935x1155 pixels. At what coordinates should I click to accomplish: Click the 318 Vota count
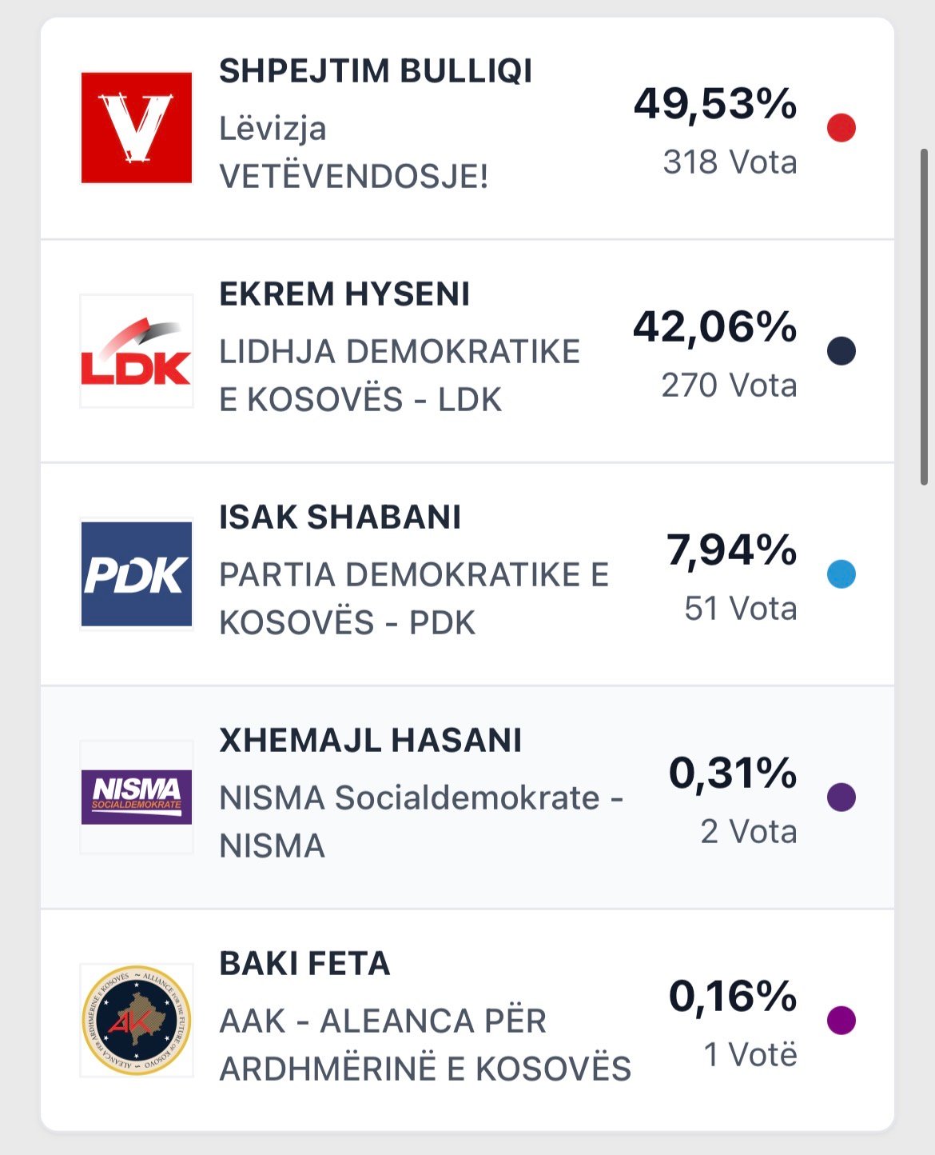coord(730,162)
